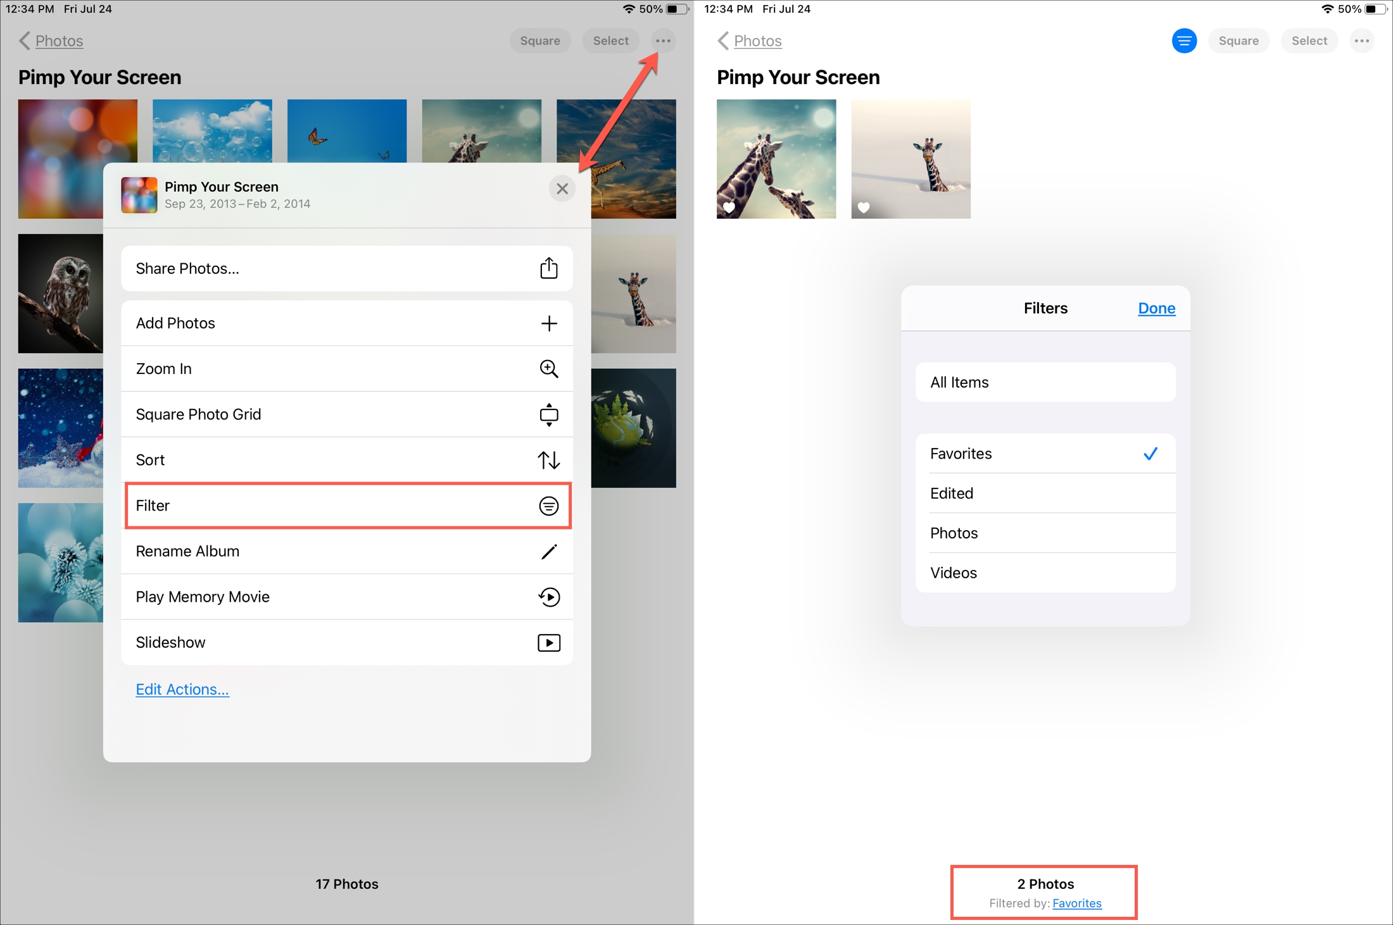Click the Rename Album pencil icon

548,551
